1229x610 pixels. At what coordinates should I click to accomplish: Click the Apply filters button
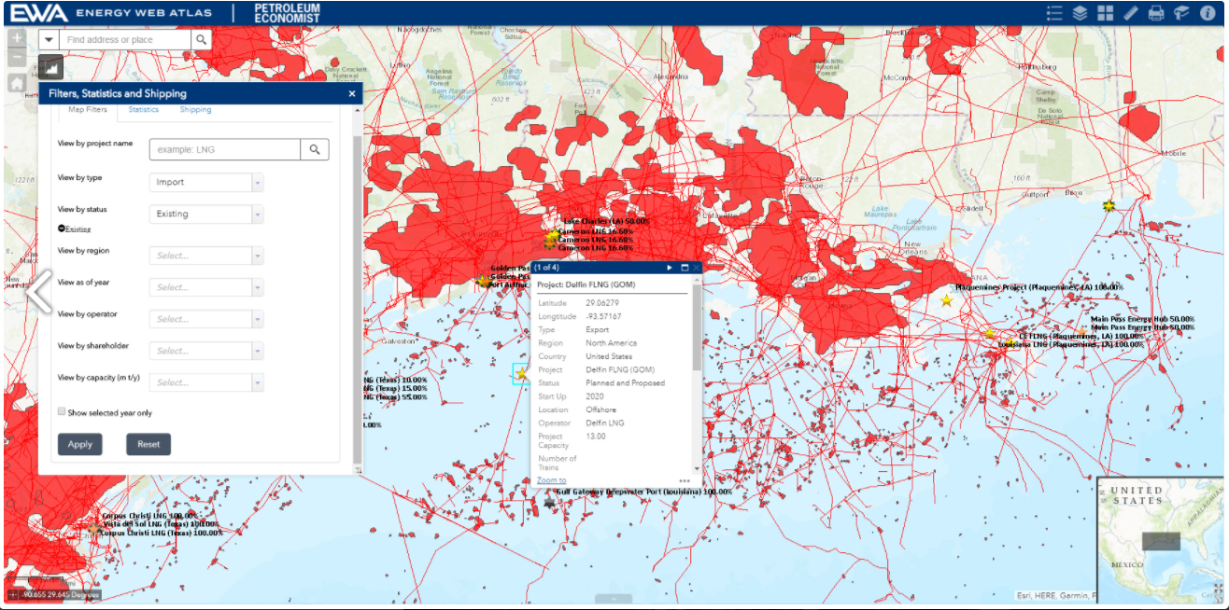(79, 444)
